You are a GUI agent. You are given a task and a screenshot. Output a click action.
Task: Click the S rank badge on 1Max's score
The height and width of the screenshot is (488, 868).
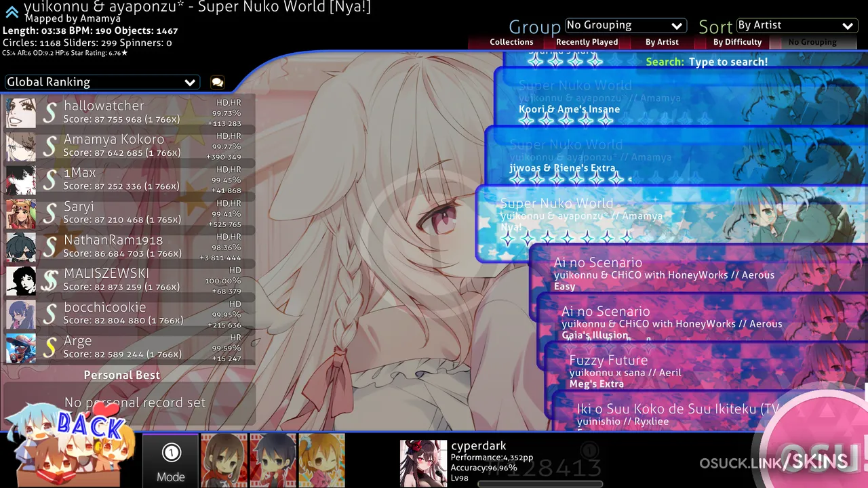[50, 180]
